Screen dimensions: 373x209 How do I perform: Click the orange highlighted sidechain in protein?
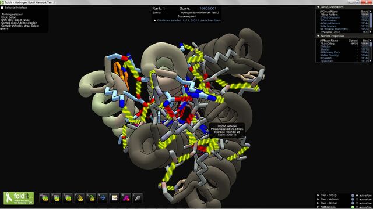[121, 74]
